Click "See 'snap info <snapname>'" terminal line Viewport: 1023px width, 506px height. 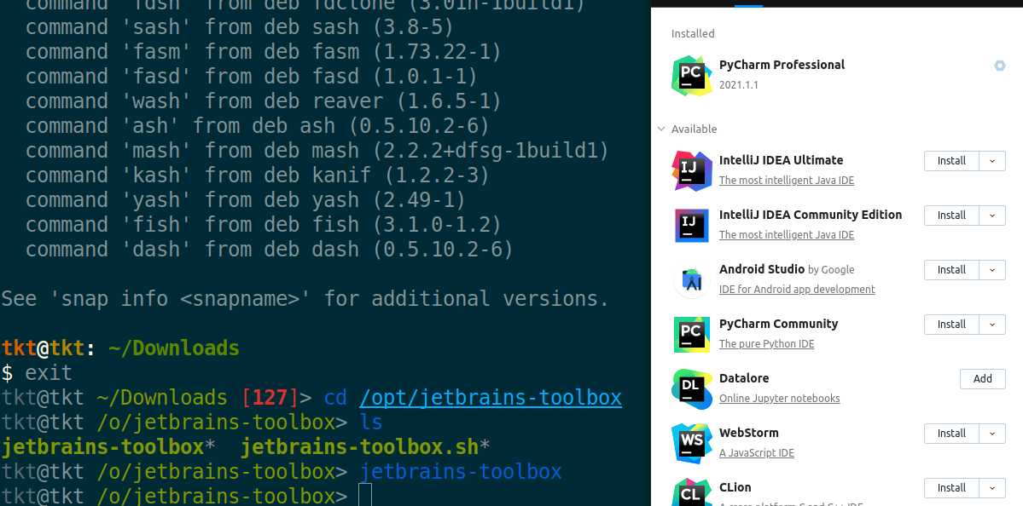[305, 299]
